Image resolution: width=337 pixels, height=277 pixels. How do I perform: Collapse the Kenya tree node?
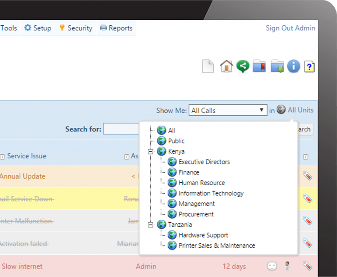tap(151, 152)
